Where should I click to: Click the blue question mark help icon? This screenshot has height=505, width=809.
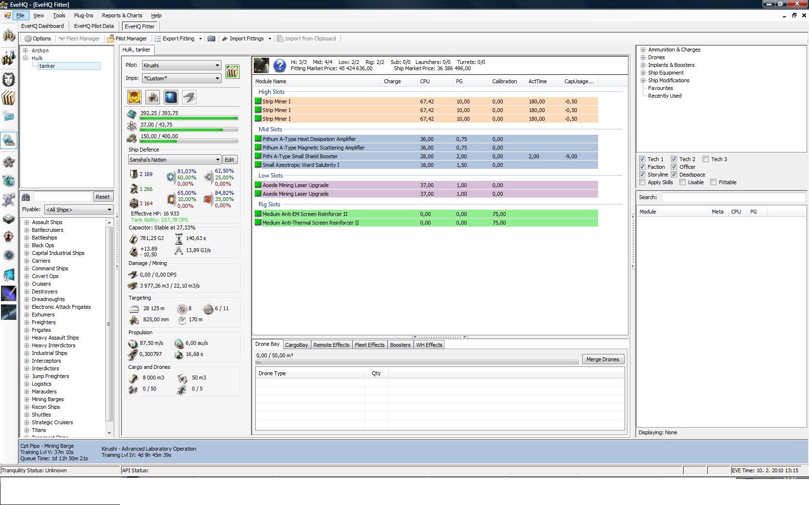280,65
